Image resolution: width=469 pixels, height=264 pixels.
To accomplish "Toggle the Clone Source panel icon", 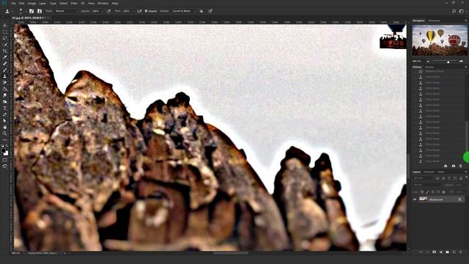I will click(40, 11).
